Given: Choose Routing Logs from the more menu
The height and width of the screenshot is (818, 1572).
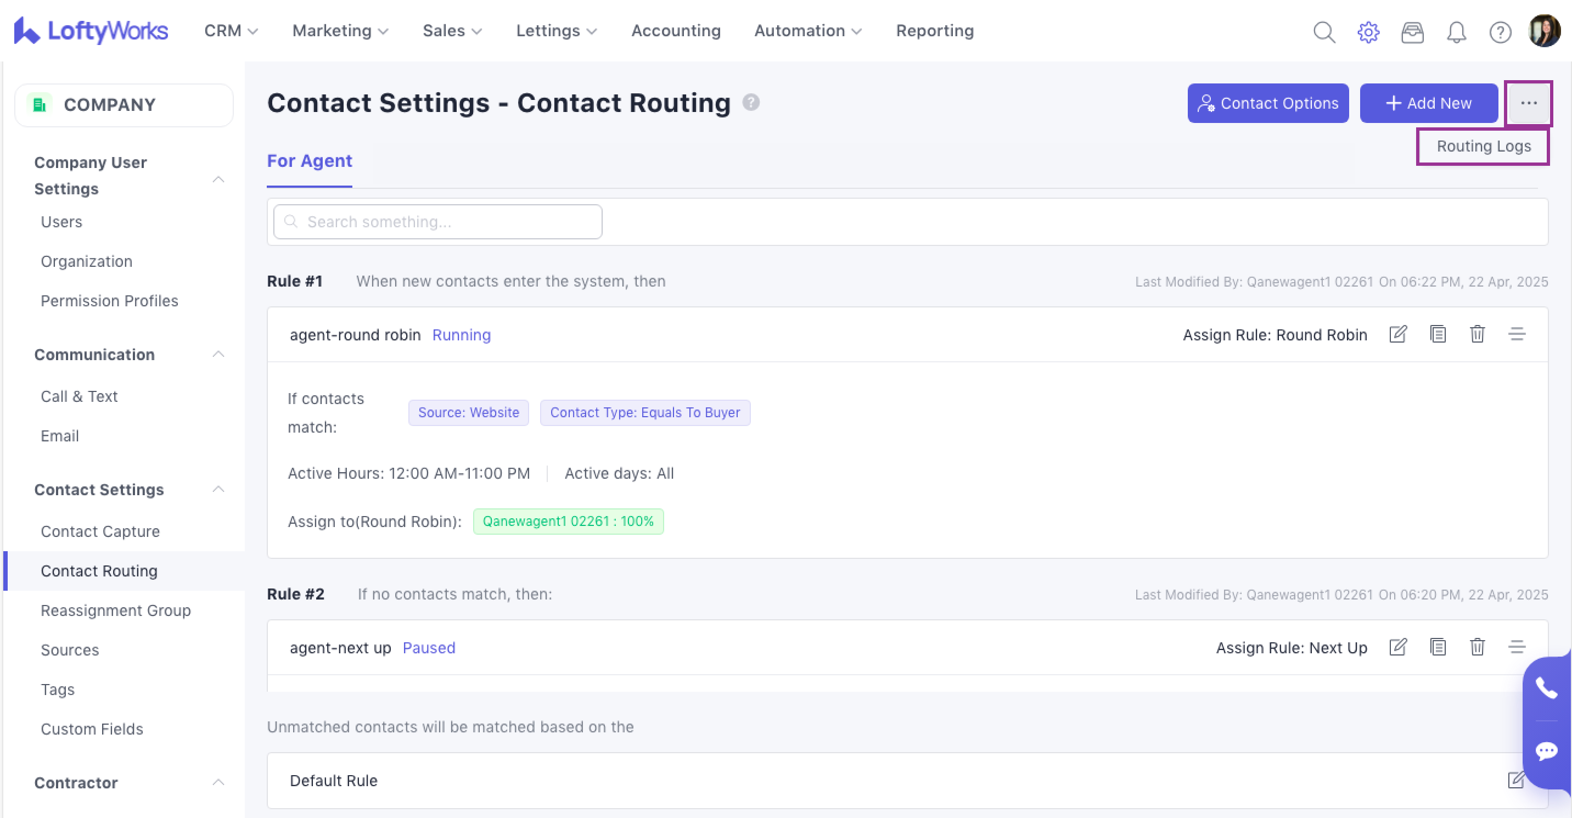Looking at the screenshot, I should click(1483, 147).
